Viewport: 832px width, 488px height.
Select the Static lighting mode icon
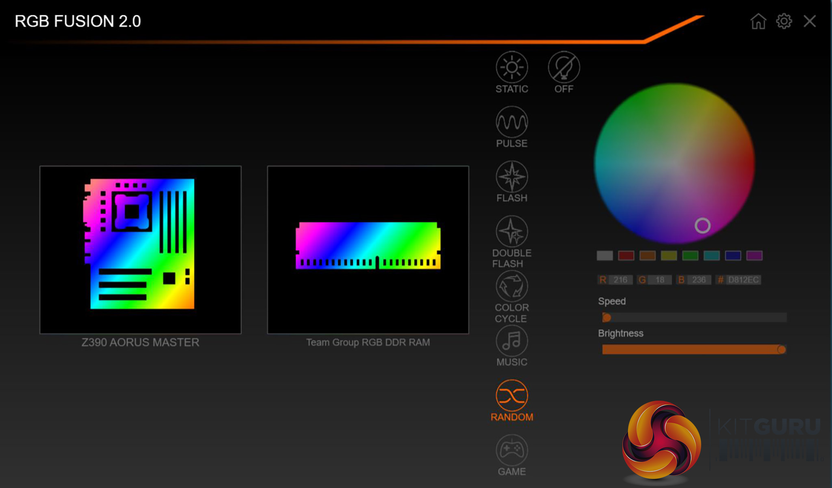coord(511,67)
